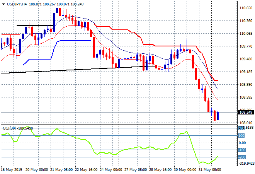255x174 pixels.
Task: Click the 0.00 label on CCI scale
Action: [242, 143]
